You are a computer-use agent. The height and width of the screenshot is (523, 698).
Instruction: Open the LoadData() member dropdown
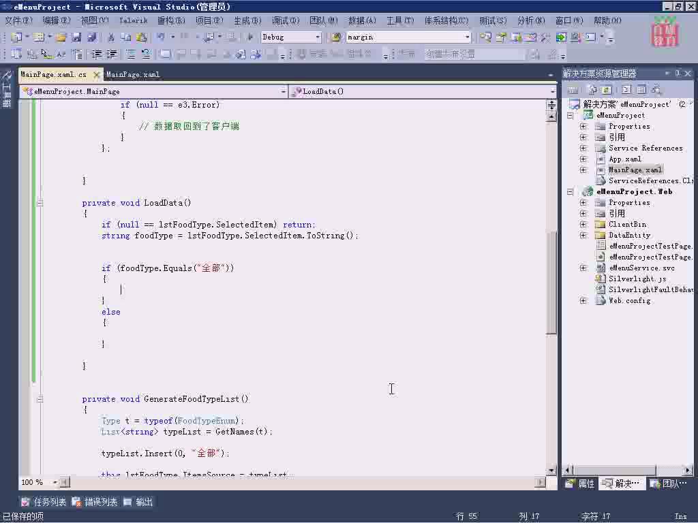click(552, 92)
